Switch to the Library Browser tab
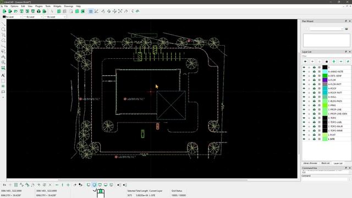The image size is (352, 198). pos(310,163)
